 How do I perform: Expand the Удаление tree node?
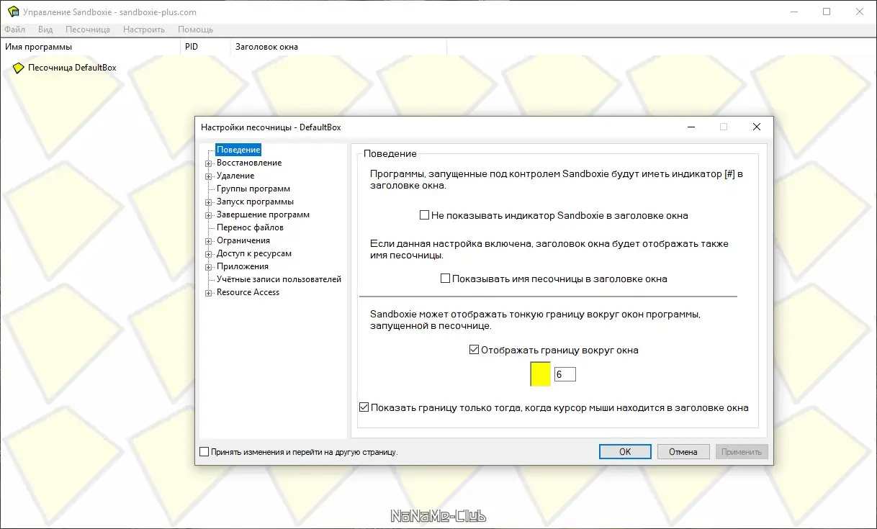point(209,176)
